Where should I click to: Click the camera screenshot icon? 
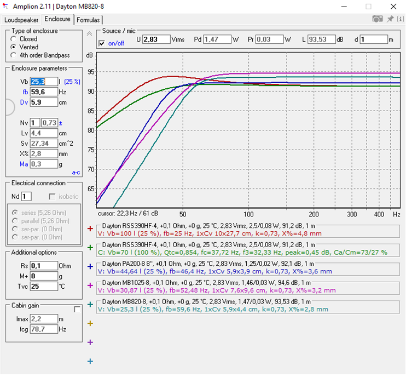pyautogui.click(x=377, y=19)
